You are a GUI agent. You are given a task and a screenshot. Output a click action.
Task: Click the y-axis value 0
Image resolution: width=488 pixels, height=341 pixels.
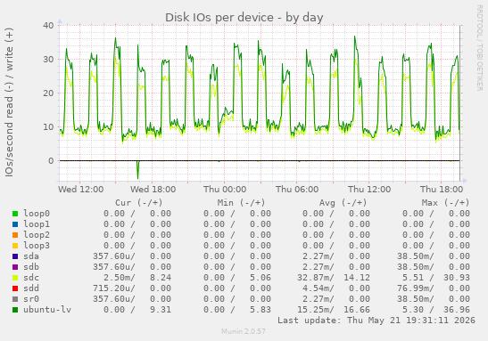(51, 160)
